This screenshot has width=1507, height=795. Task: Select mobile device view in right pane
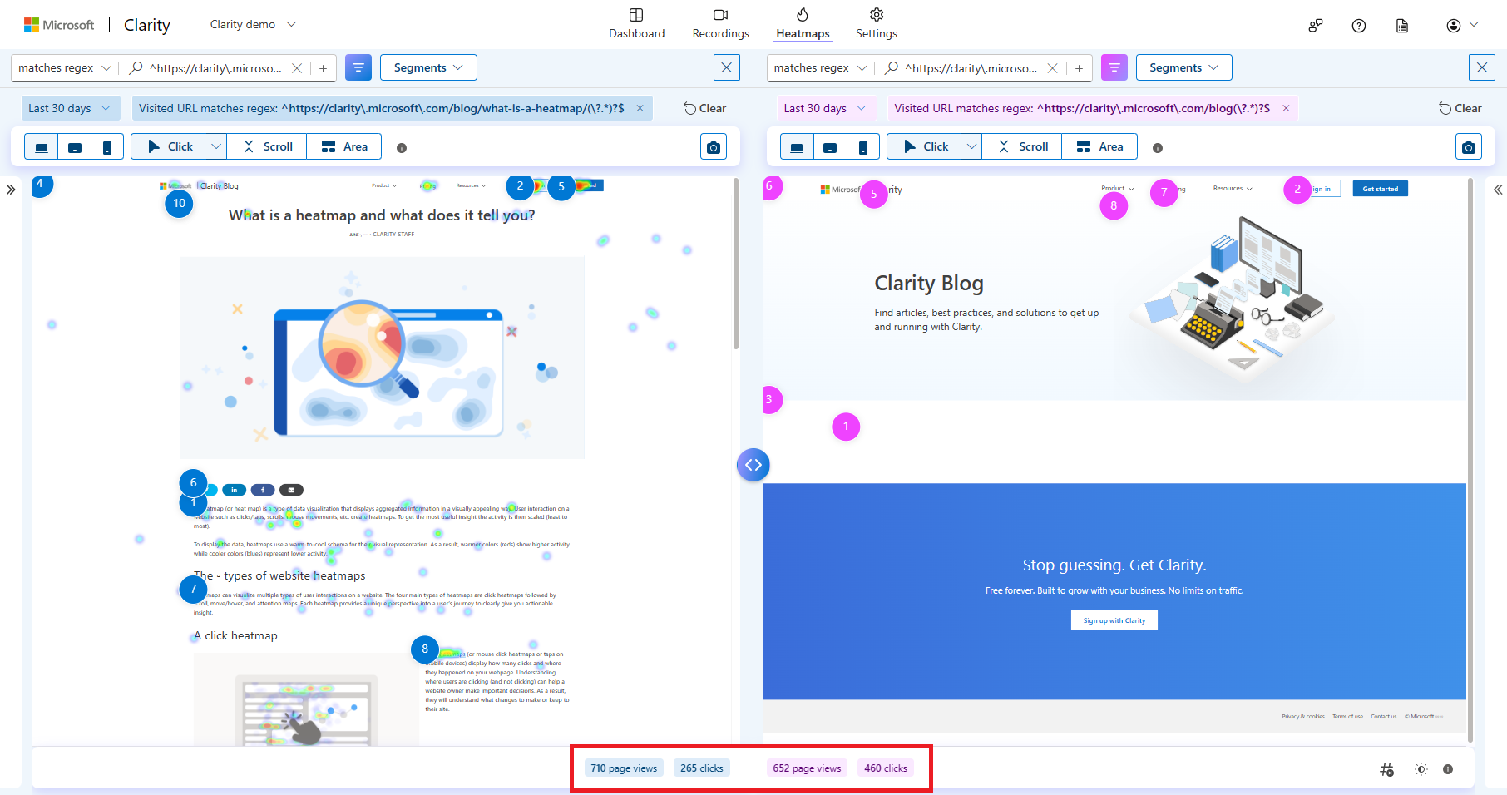point(863,147)
